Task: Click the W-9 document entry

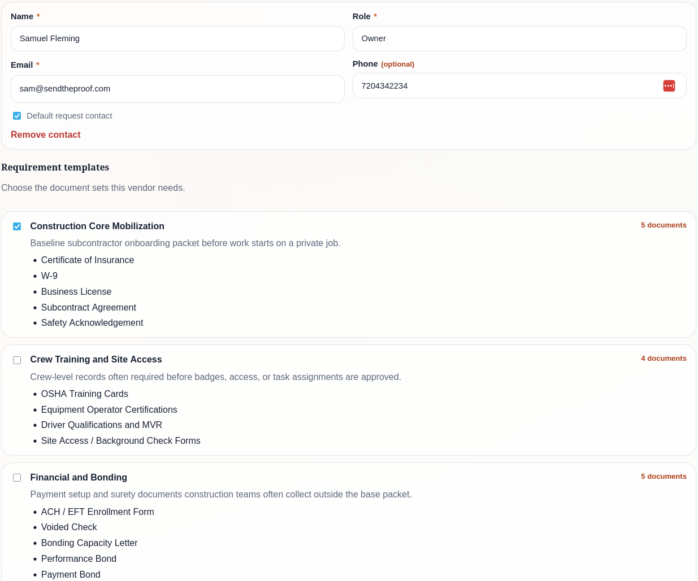Action: (49, 276)
